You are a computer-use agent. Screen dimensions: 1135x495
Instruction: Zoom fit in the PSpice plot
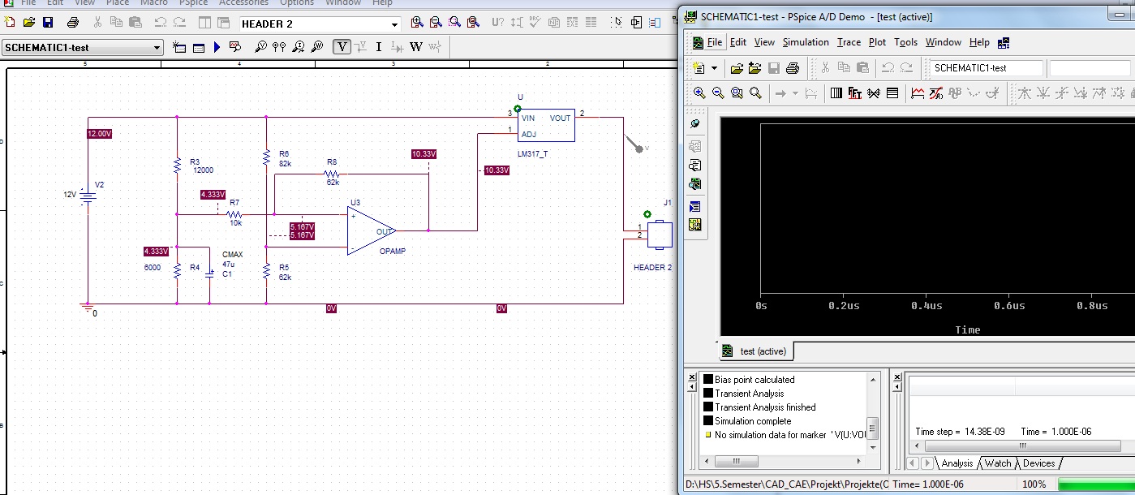point(755,93)
